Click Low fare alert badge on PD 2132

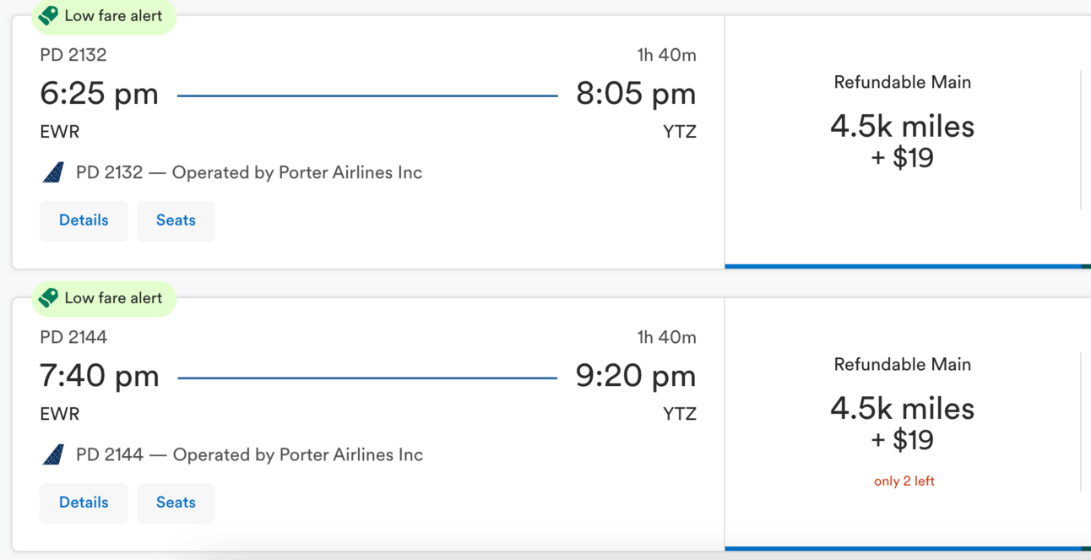(x=104, y=15)
